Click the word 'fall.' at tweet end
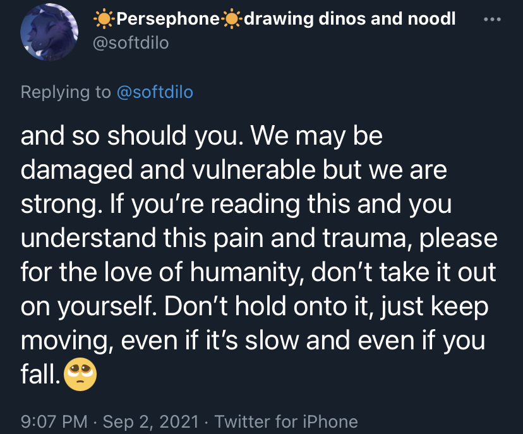The width and height of the screenshot is (523, 434). (40, 374)
